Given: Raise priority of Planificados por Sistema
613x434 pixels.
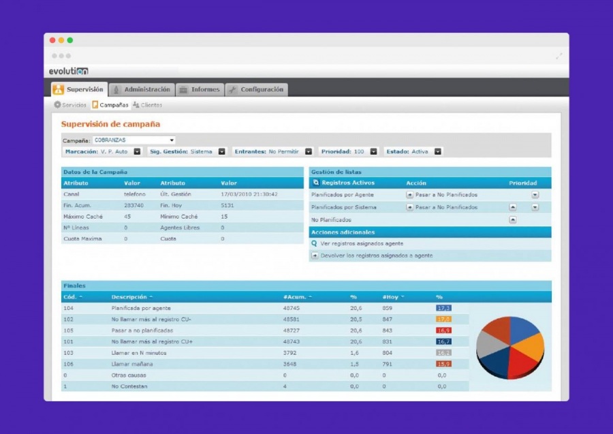Looking at the screenshot, I should pos(512,207).
